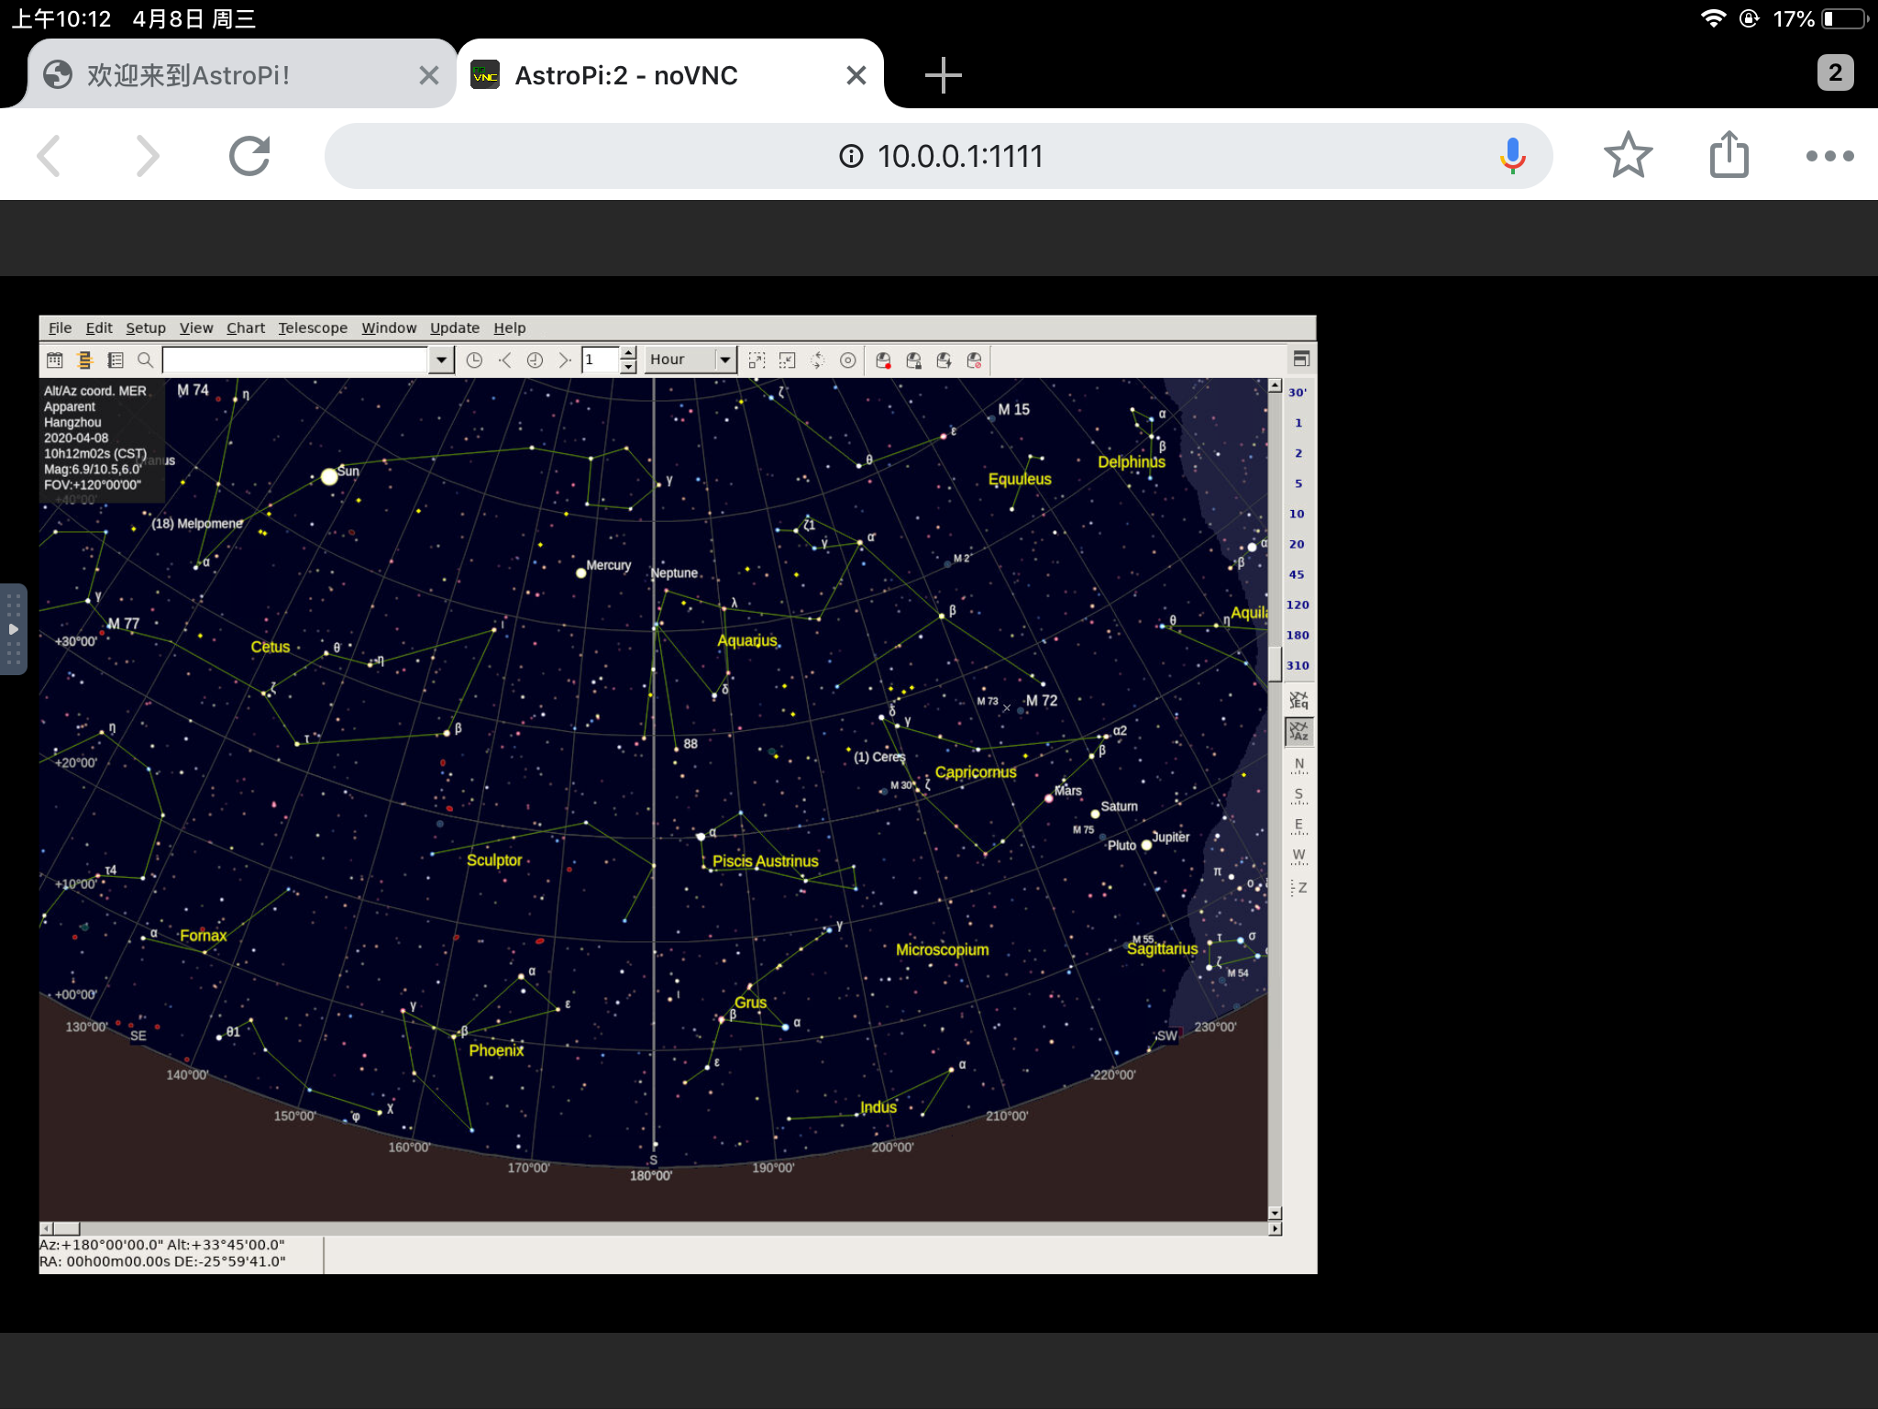Click the 10.0.0.1:1111 address bar

coord(938,156)
